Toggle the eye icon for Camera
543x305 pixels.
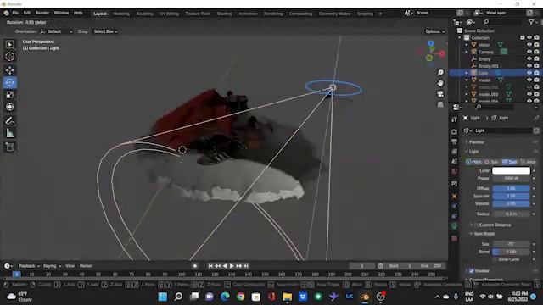(529, 52)
